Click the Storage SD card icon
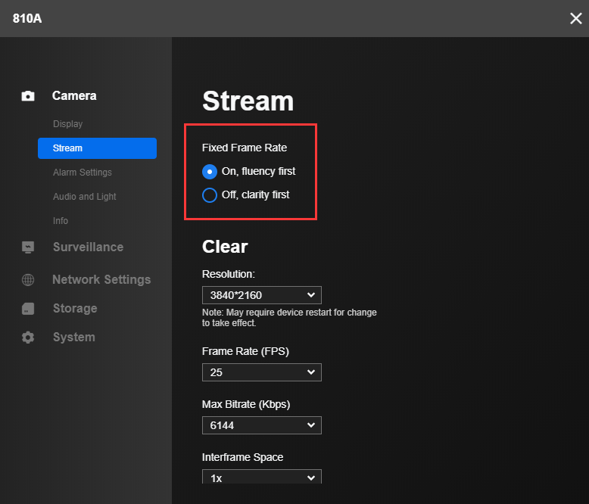Viewport: 589px width, 504px height. [x=28, y=309]
